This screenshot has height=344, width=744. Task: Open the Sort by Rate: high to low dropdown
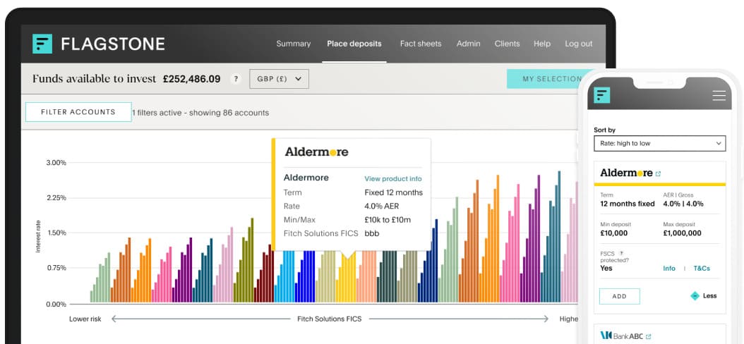coord(659,143)
